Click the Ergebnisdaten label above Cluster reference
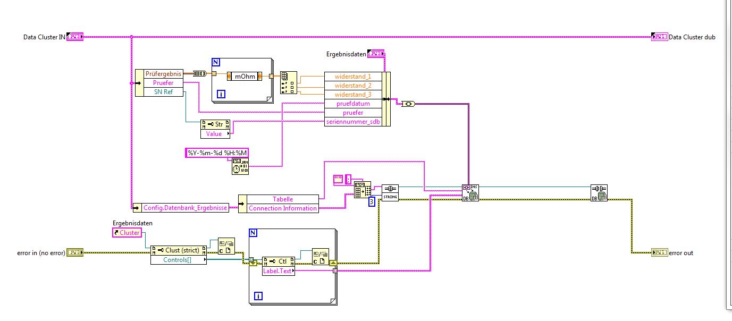This screenshot has width=732, height=321. click(132, 223)
